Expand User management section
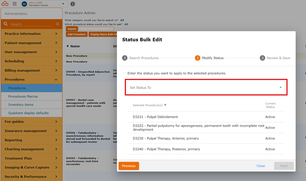The width and height of the screenshot is (306, 181). [x=31, y=52]
